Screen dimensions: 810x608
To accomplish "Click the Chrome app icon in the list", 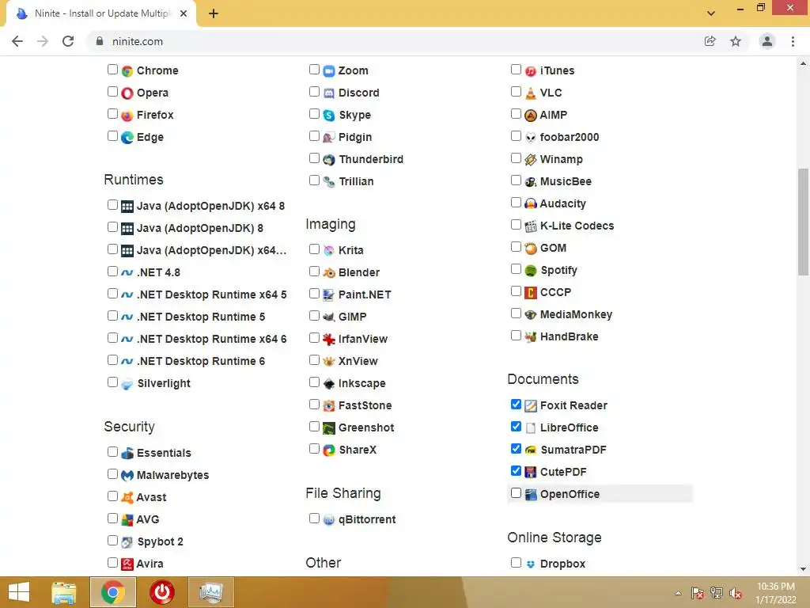I will (x=127, y=70).
